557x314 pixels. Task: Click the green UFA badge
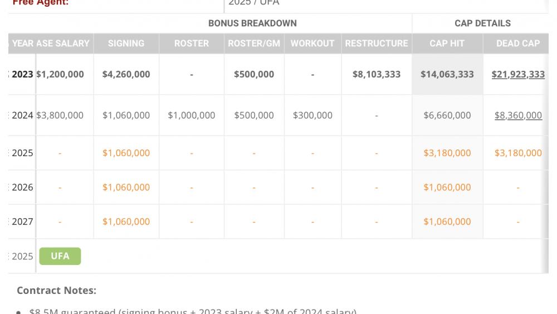click(60, 256)
